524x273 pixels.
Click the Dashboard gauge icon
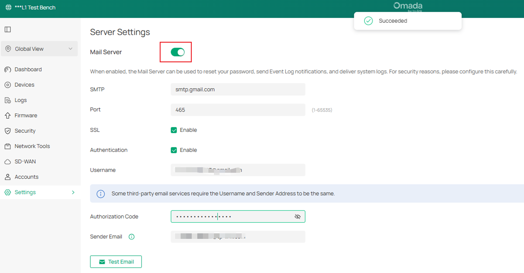[8, 69]
